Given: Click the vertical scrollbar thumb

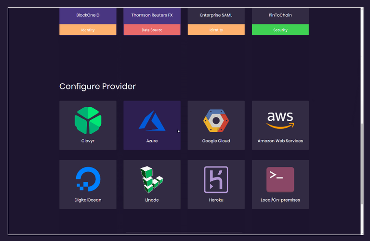Looking at the screenshot, I should pyautogui.click(x=362, y=164).
